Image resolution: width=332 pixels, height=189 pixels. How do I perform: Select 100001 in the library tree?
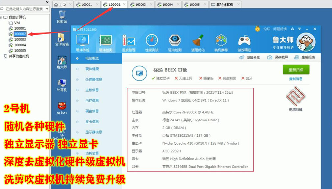click(x=20, y=28)
